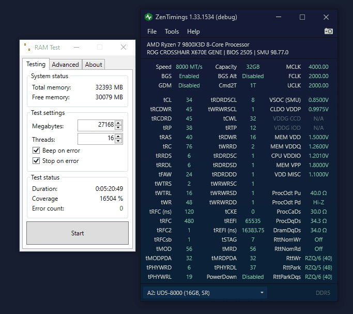Image resolution: width=353 pixels, height=314 pixels.
Task: Click the Free memory value 30079 MB
Action: click(x=109, y=97)
